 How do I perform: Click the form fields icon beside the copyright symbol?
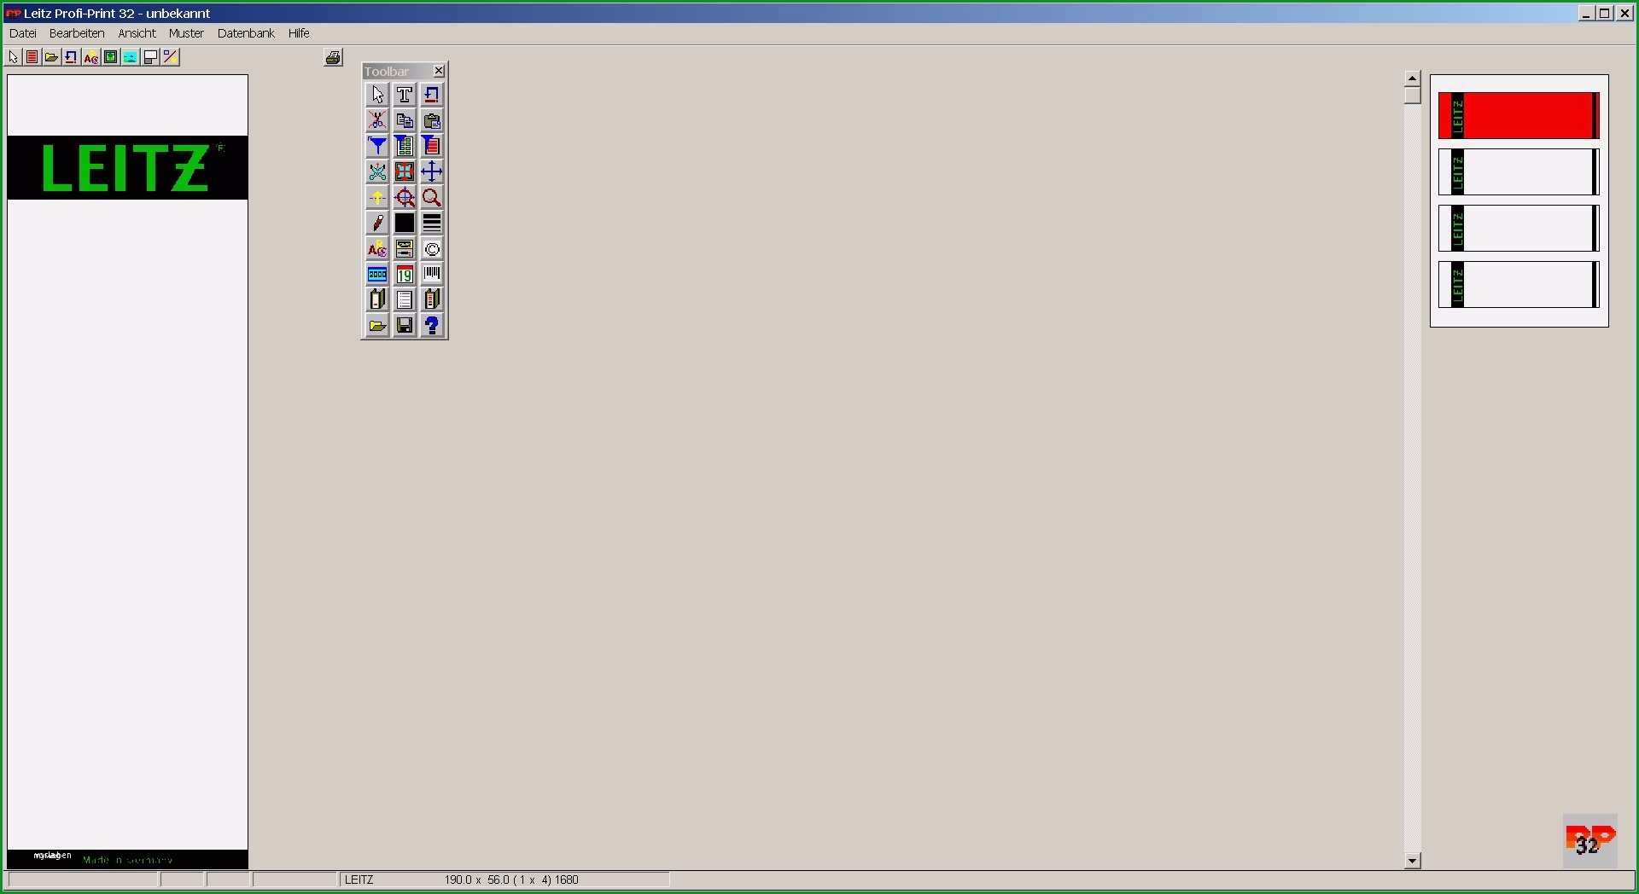click(x=405, y=248)
